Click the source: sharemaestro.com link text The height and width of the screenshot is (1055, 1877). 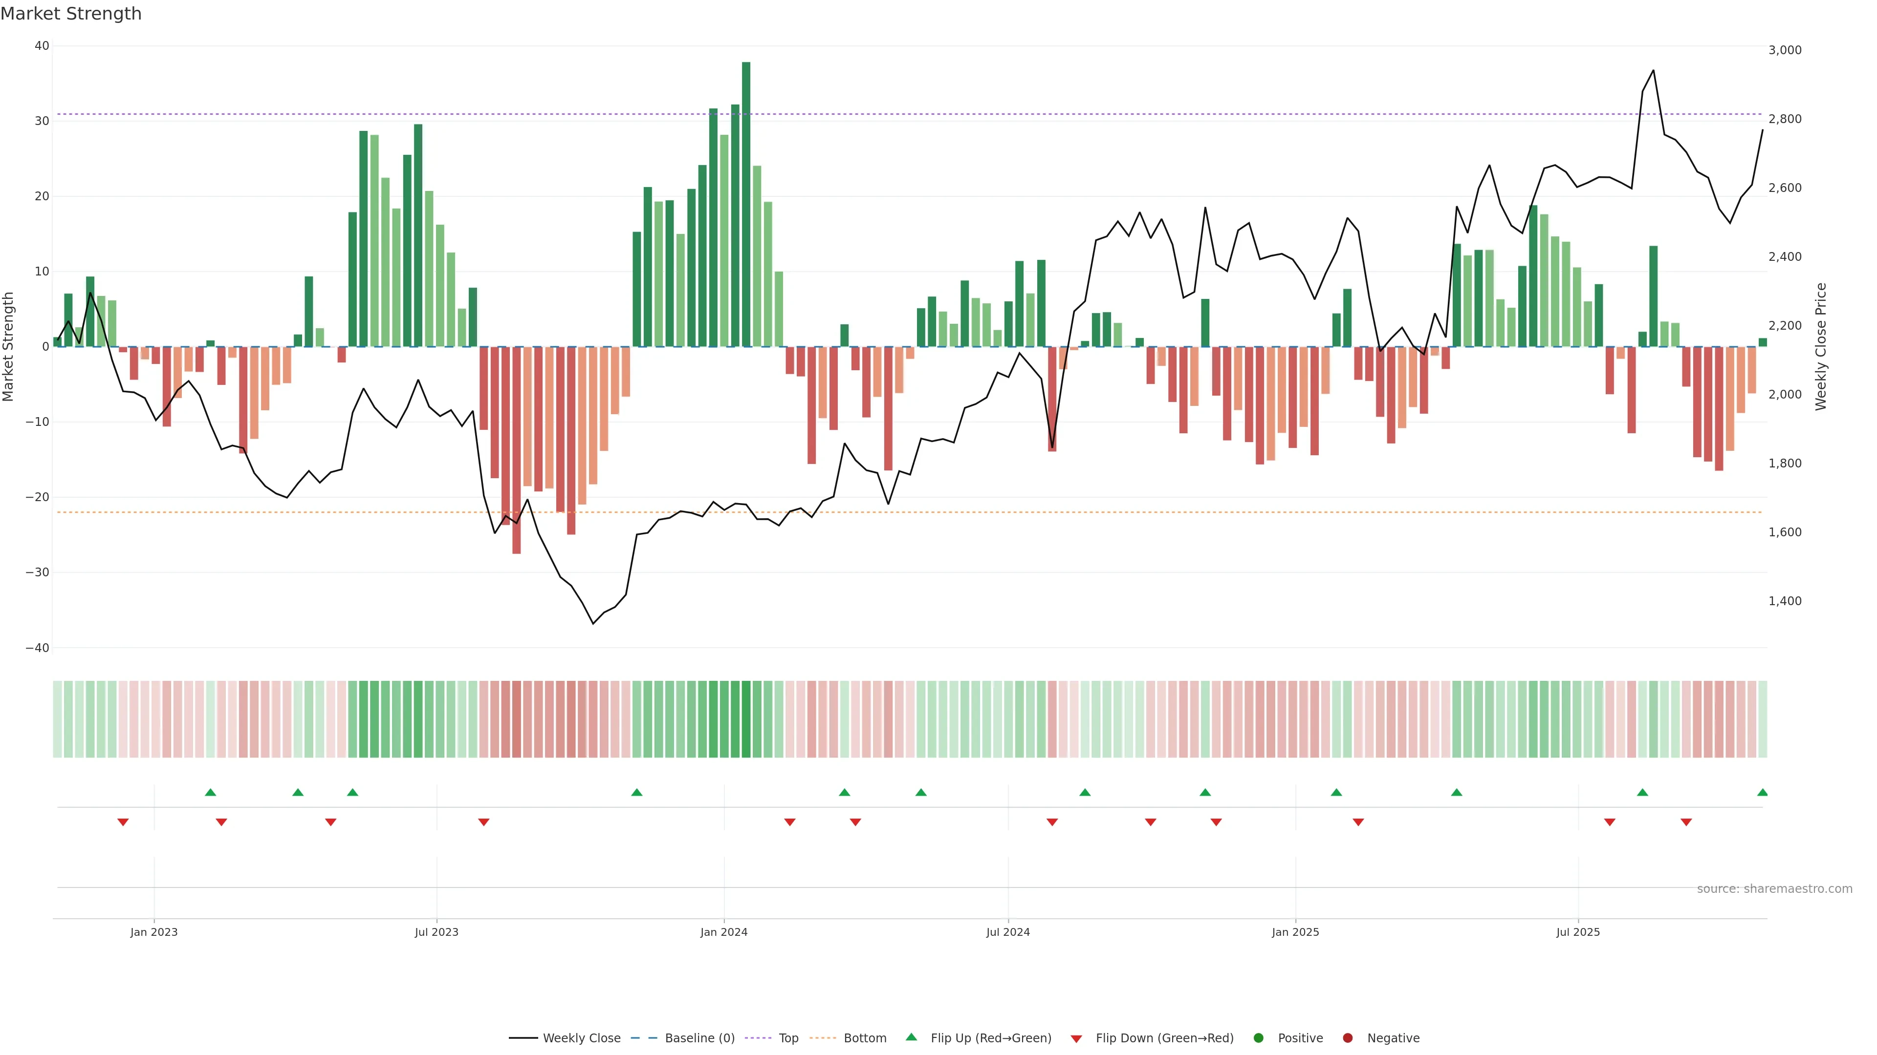pyautogui.click(x=1774, y=889)
